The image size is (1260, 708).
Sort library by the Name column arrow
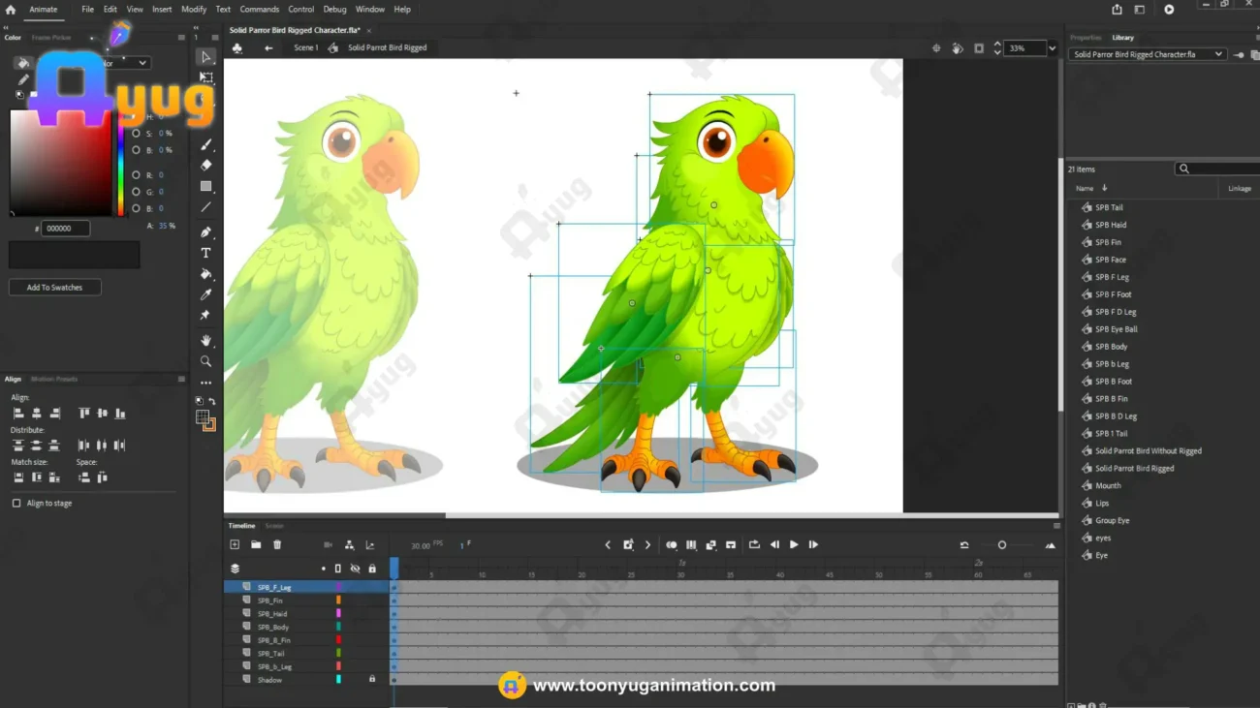(1104, 188)
